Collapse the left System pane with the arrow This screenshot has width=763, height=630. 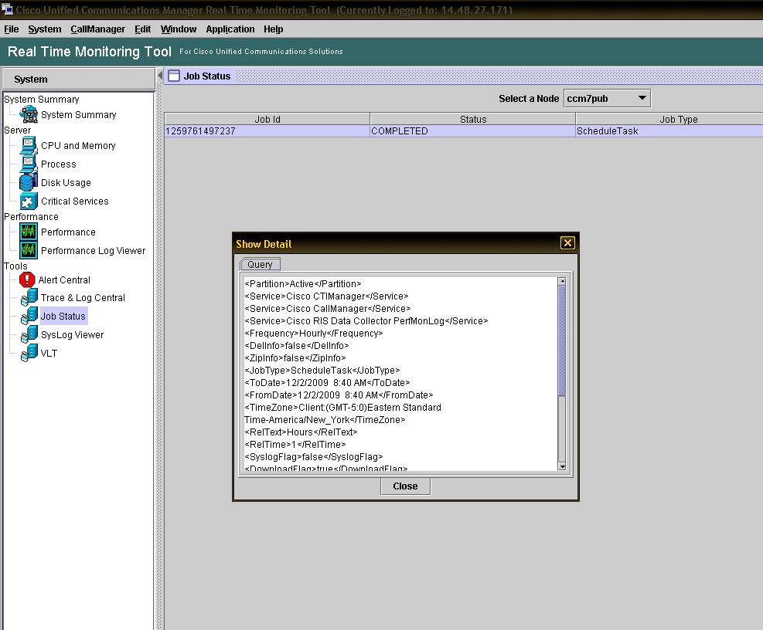[x=159, y=76]
